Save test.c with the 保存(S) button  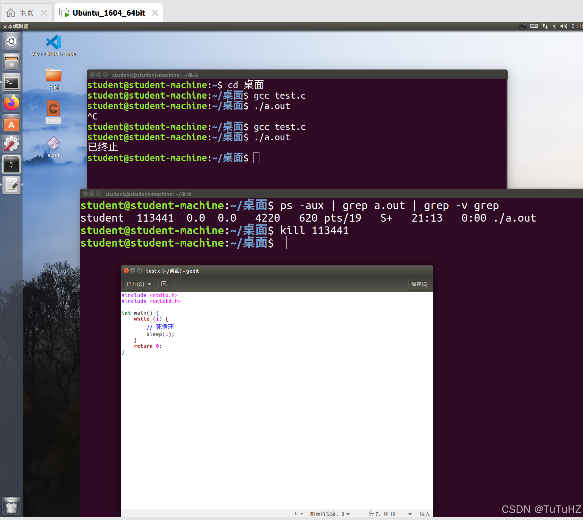419,284
